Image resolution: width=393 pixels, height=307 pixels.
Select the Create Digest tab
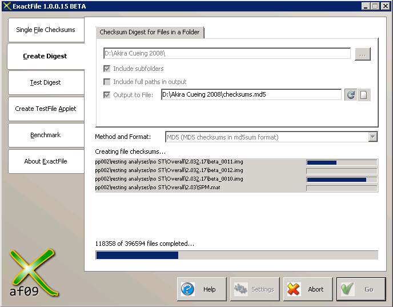[x=46, y=56]
